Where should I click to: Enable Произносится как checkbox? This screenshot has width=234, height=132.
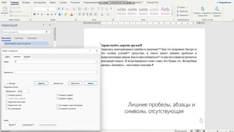pyautogui.click(x=7, y=105)
